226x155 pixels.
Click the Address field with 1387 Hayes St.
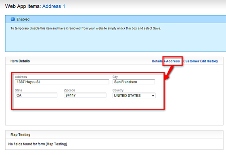[x=62, y=82]
